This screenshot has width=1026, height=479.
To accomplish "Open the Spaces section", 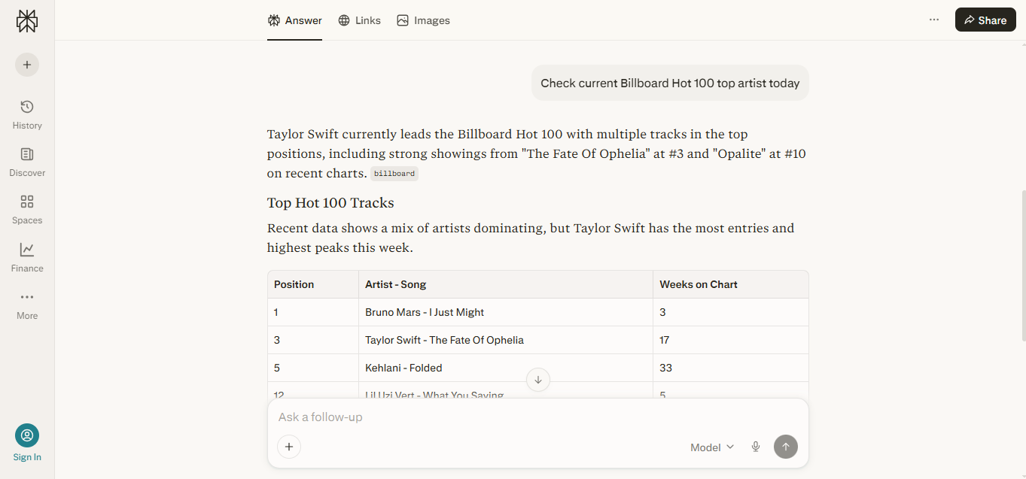I will point(27,208).
